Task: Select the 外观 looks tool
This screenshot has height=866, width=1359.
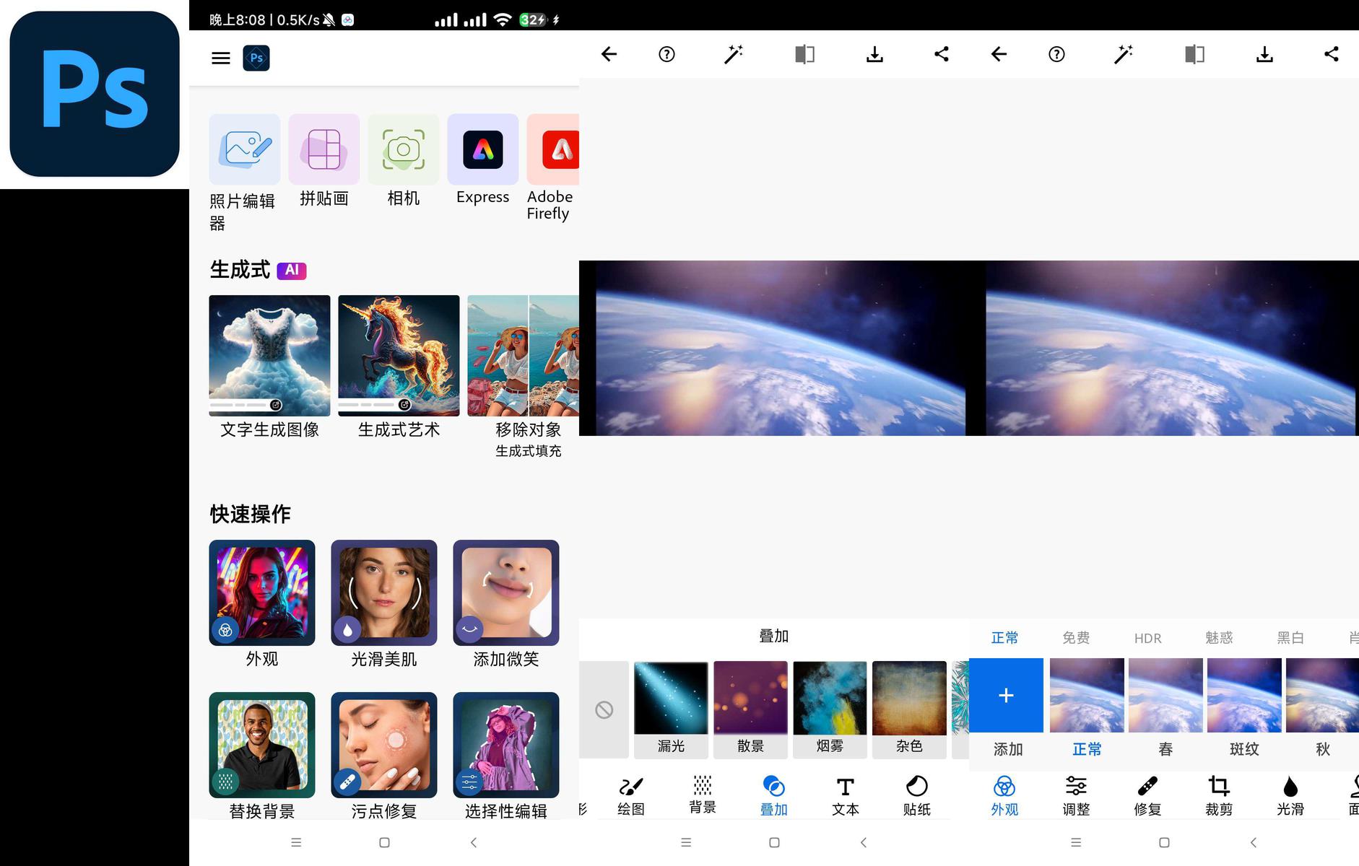Action: click(x=1004, y=795)
